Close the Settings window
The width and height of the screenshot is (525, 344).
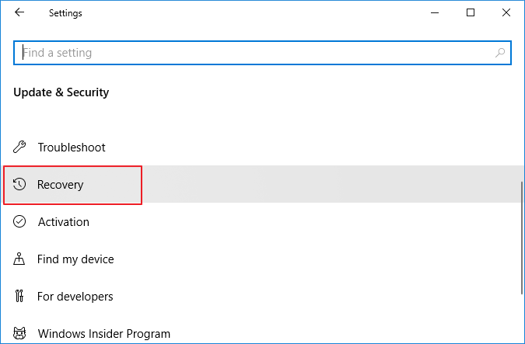pyautogui.click(x=506, y=13)
